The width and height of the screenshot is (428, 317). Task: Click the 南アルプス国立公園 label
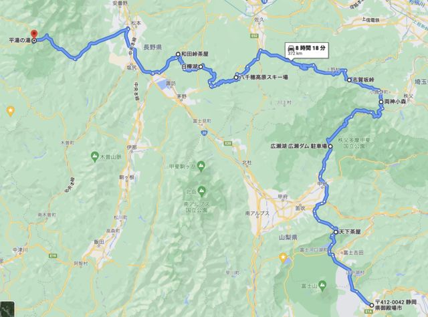coord(196,207)
